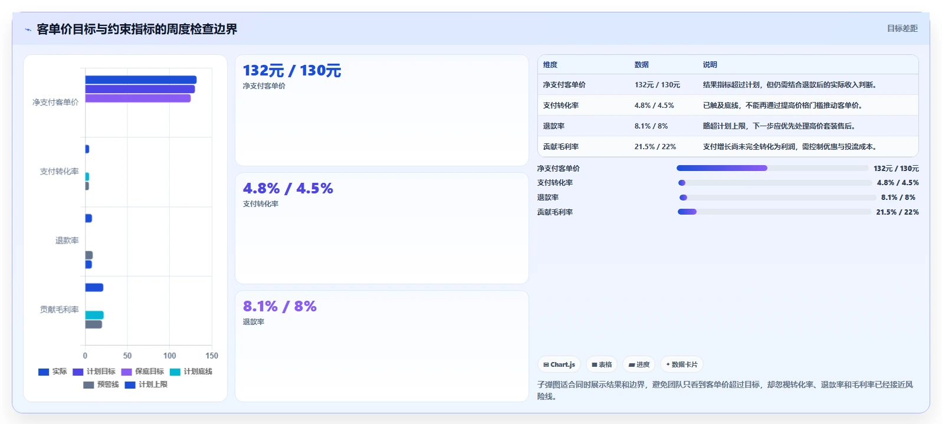Click the note starting 略超计划上限

point(780,126)
